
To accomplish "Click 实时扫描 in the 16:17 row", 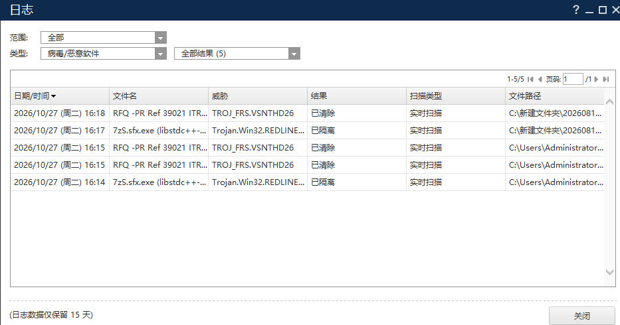I will tap(426, 130).
